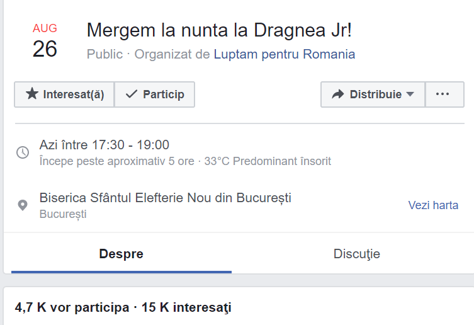Click the location pin icon

coord(23,205)
